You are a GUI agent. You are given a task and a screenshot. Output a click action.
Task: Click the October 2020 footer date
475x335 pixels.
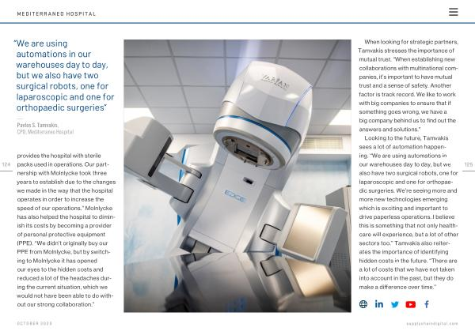coord(34,323)
